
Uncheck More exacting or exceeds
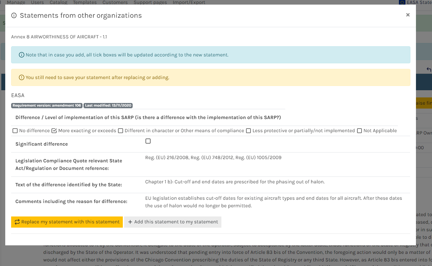[54, 131]
